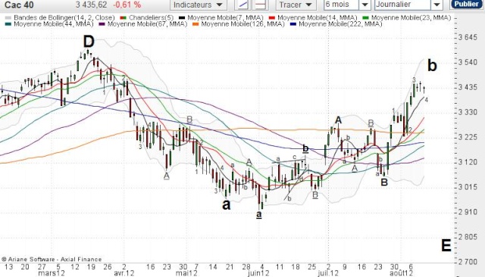Click the Moyenne Mobile(67, MMA) legend entry

click(x=143, y=23)
